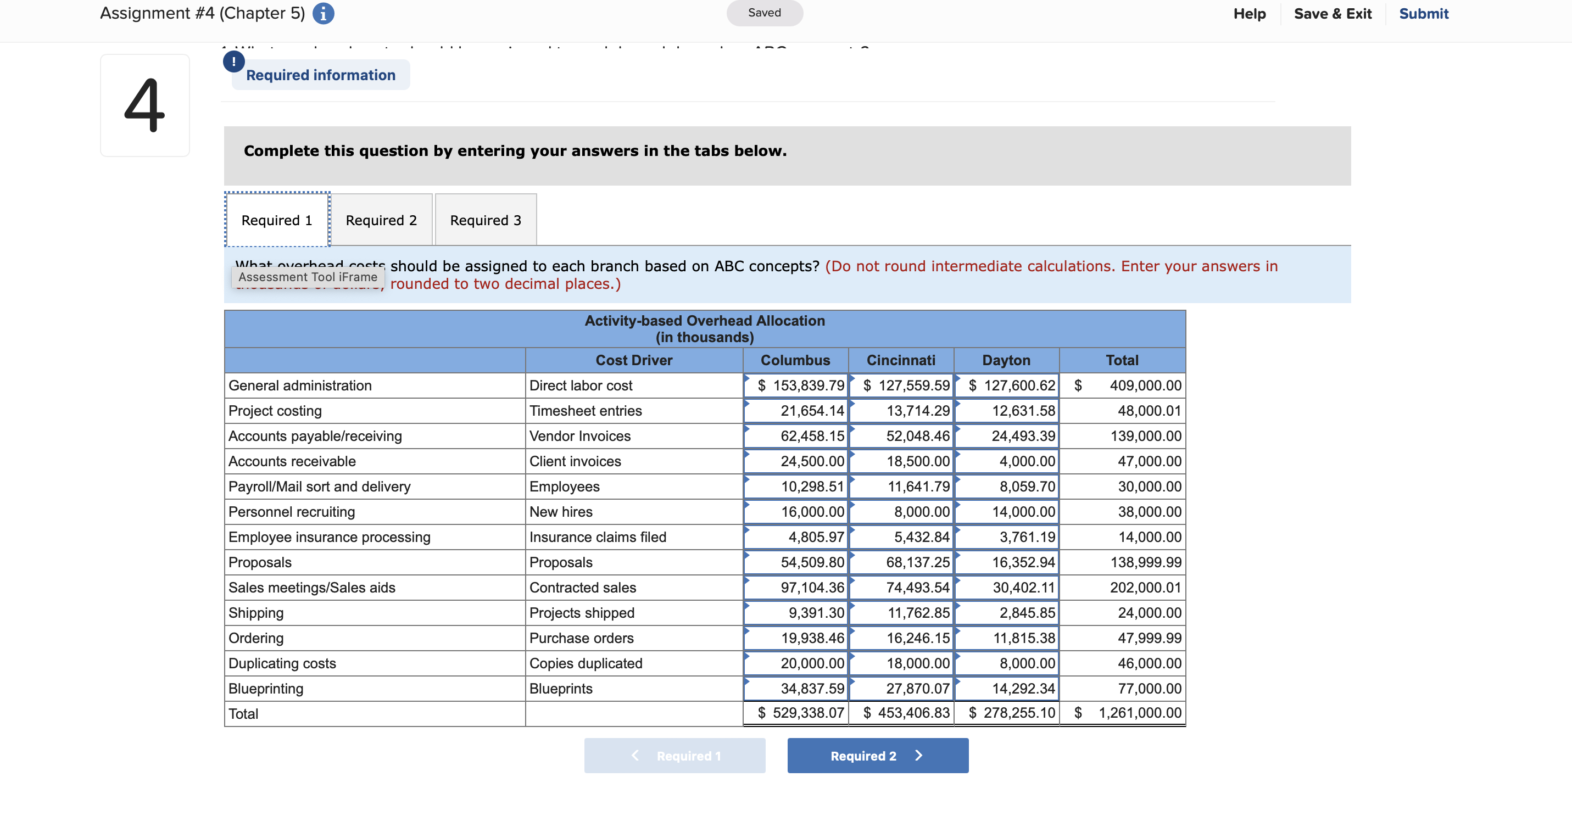Viewport: 1572px width, 816px height.
Task: Click the question number 4 box
Action: point(144,105)
